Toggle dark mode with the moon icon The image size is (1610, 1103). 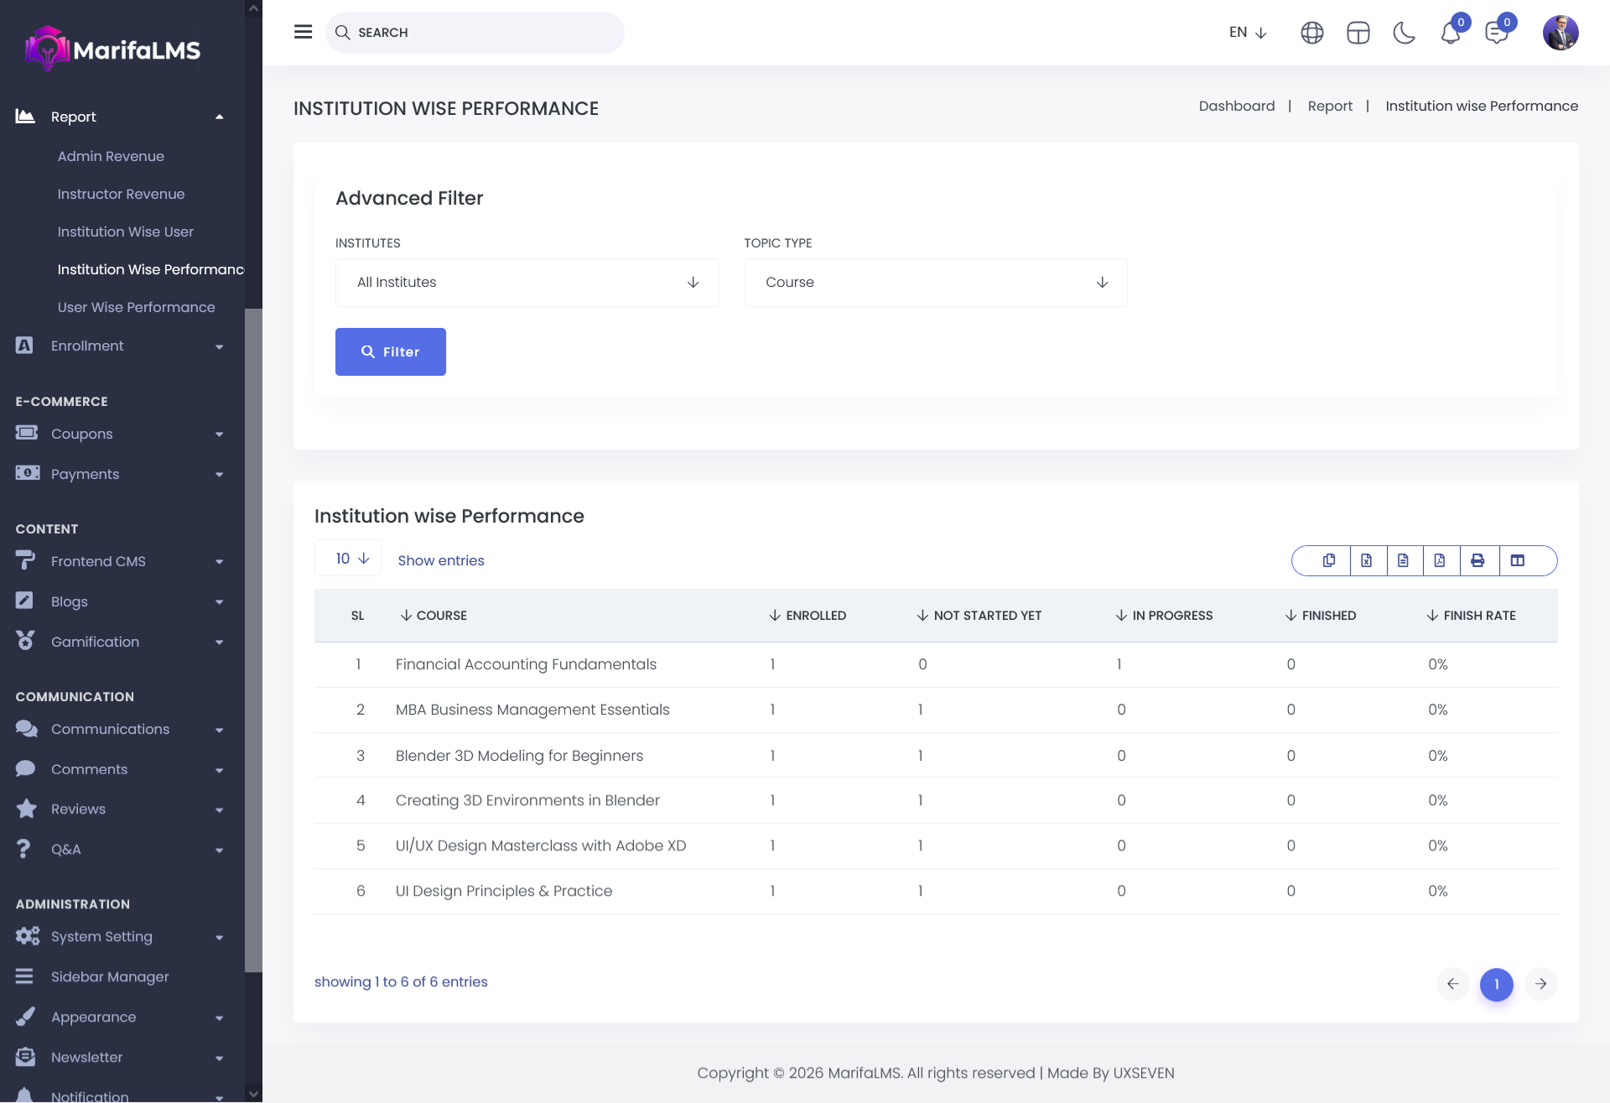point(1404,33)
